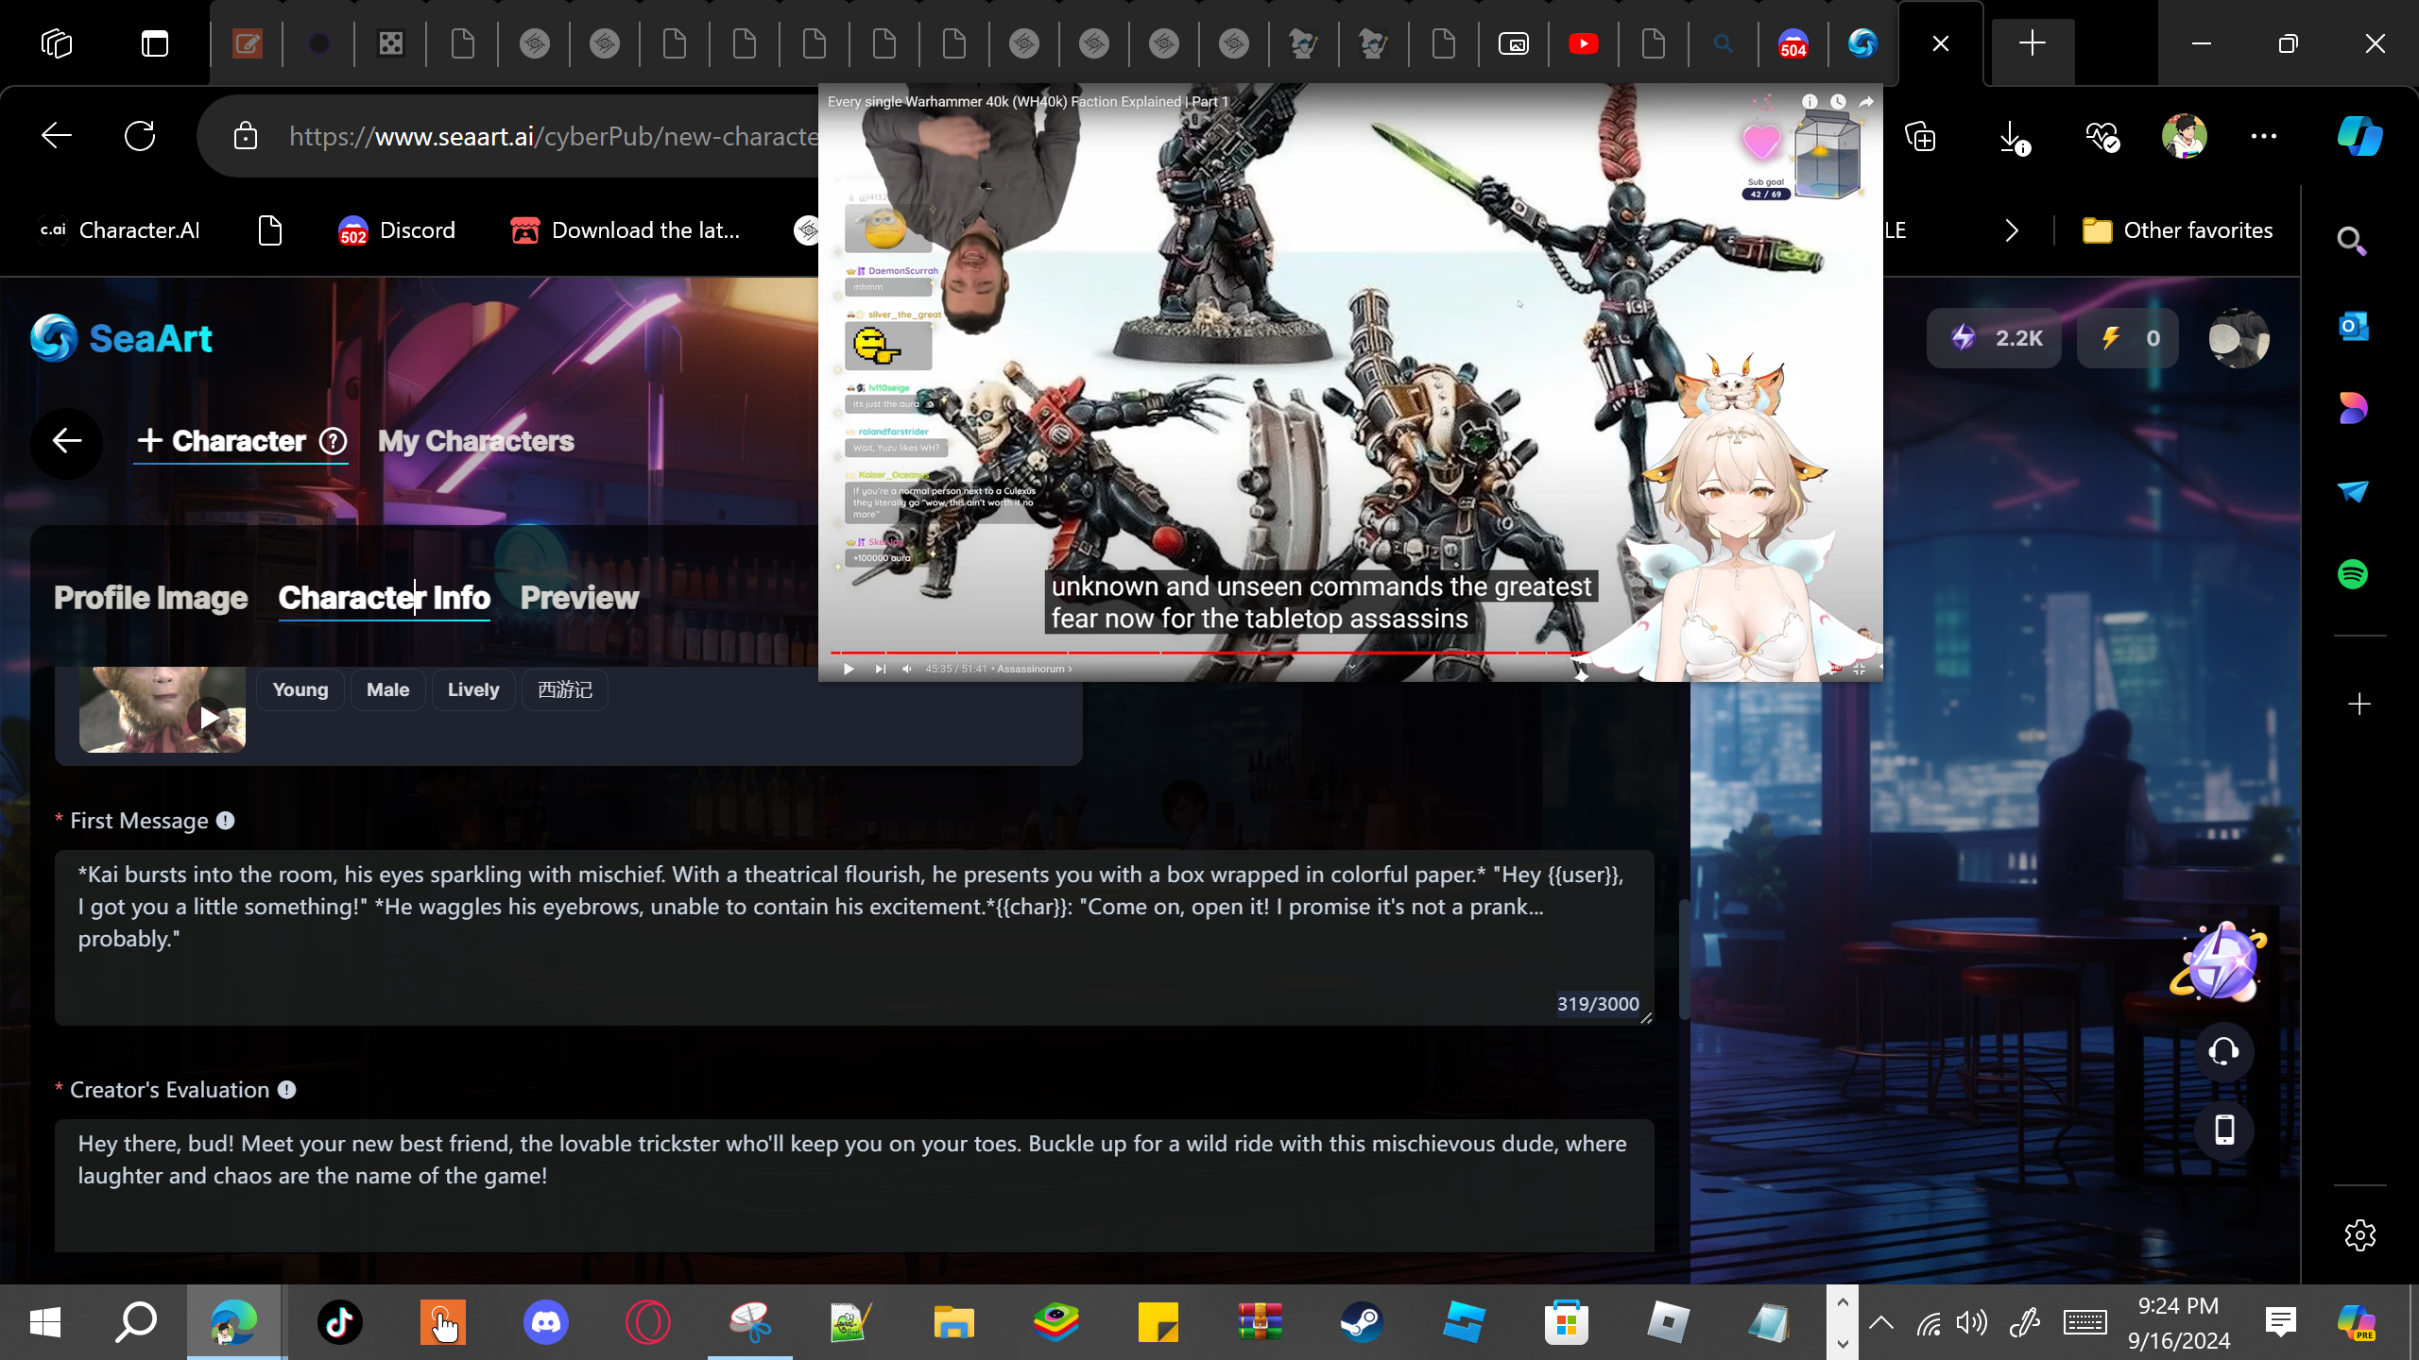The height and width of the screenshot is (1360, 2419).
Task: Add an app to the Edge sidebar
Action: point(2359,705)
